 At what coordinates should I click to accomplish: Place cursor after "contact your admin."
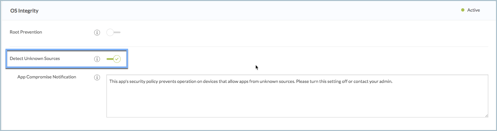pyautogui.click(x=393, y=82)
